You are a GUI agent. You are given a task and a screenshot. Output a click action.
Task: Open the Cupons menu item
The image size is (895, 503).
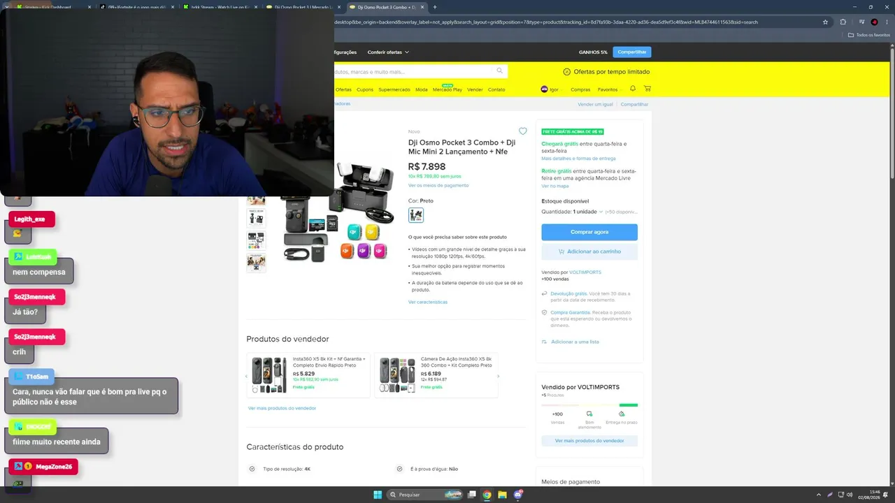click(365, 89)
